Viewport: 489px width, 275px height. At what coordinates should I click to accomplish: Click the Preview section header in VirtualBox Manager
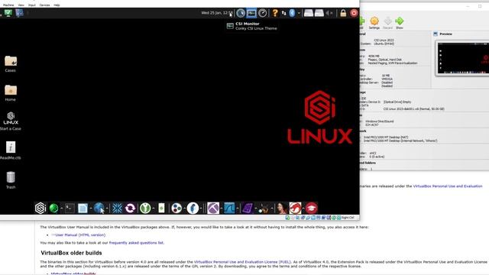[445, 34]
